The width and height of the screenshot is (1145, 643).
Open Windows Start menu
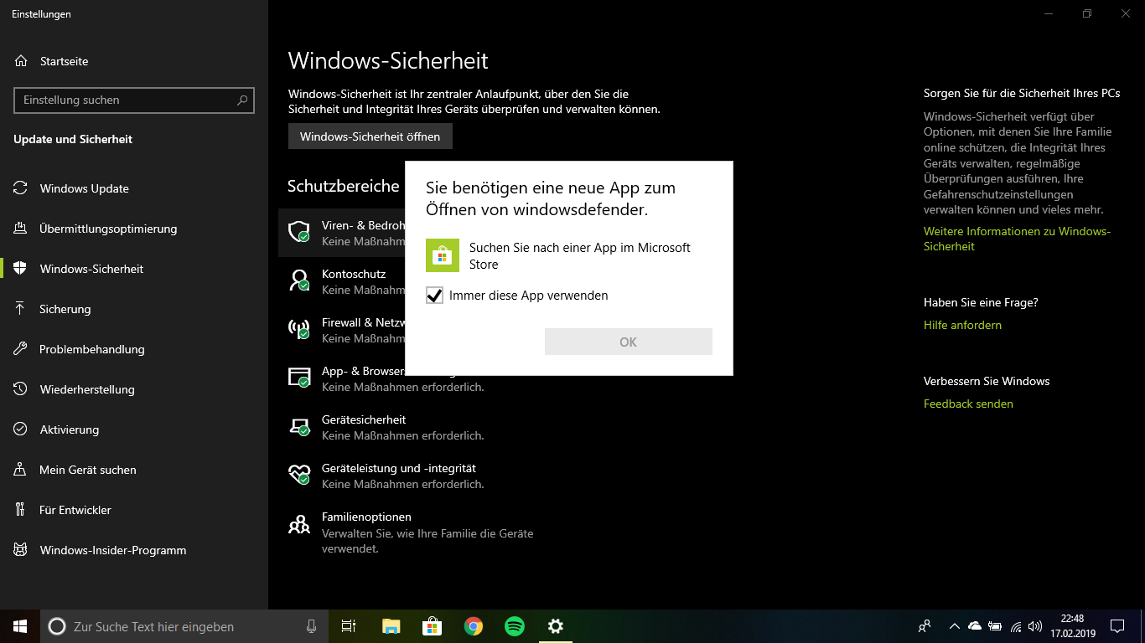coord(20,626)
